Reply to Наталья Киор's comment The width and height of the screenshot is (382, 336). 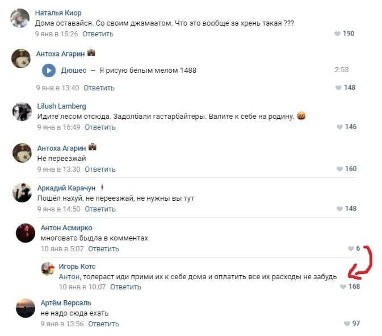(98, 34)
